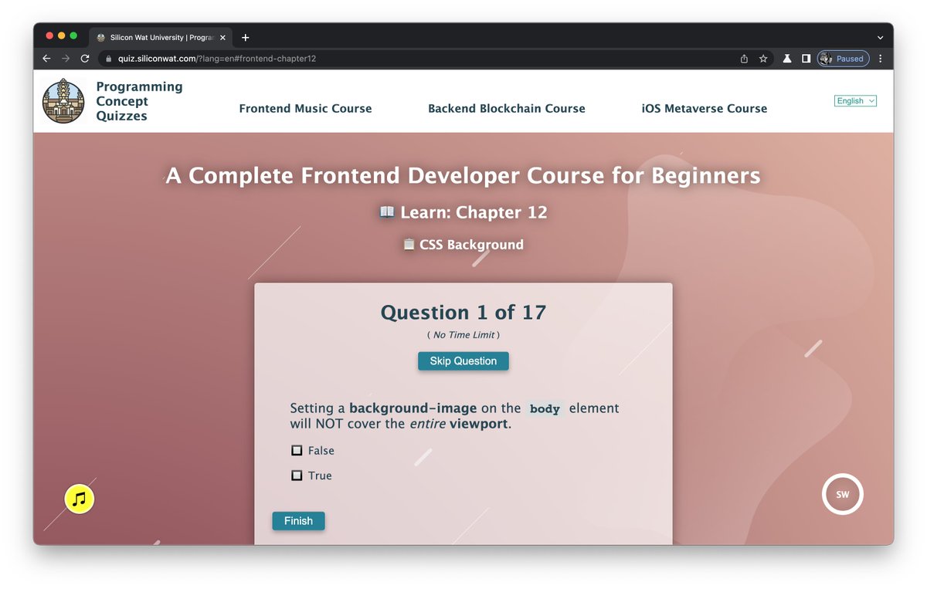Viewport: 927px width, 589px height.
Task: Click the body code word in question
Action: (545, 409)
